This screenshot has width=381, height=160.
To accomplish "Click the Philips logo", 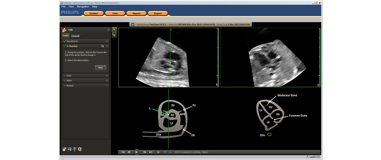I will [70, 12].
